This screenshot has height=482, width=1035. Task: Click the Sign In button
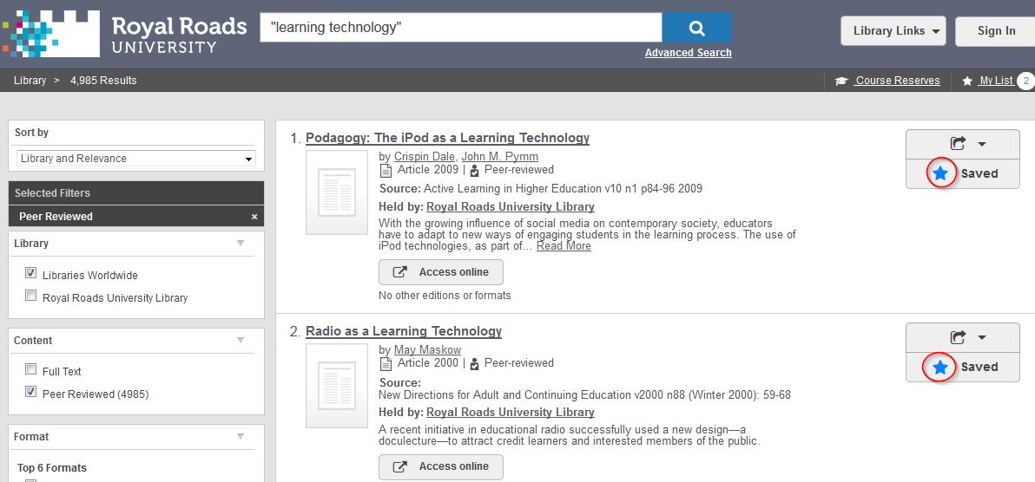click(x=995, y=31)
